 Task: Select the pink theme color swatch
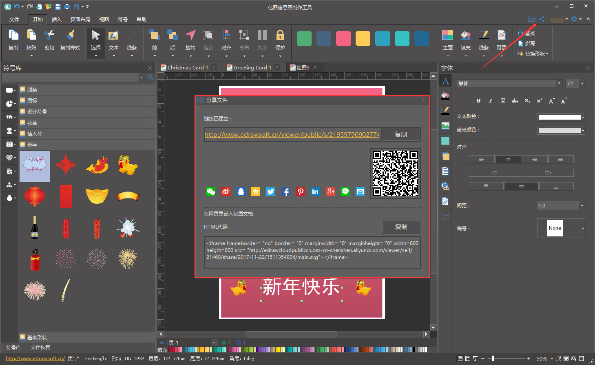coord(343,38)
